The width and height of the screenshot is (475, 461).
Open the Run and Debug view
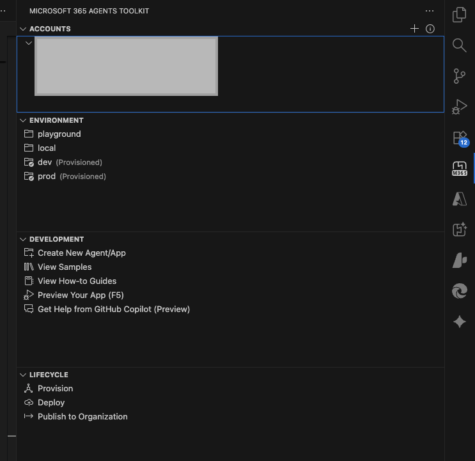coord(459,107)
